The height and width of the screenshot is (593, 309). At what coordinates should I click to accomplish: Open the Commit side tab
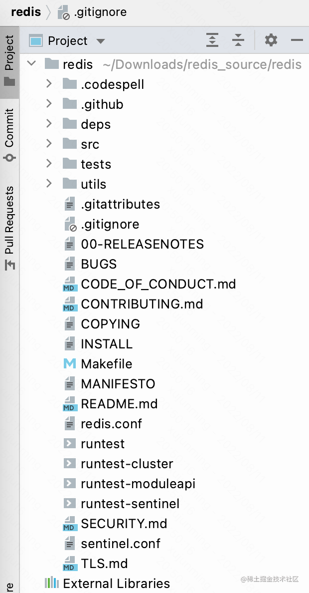click(x=9, y=135)
